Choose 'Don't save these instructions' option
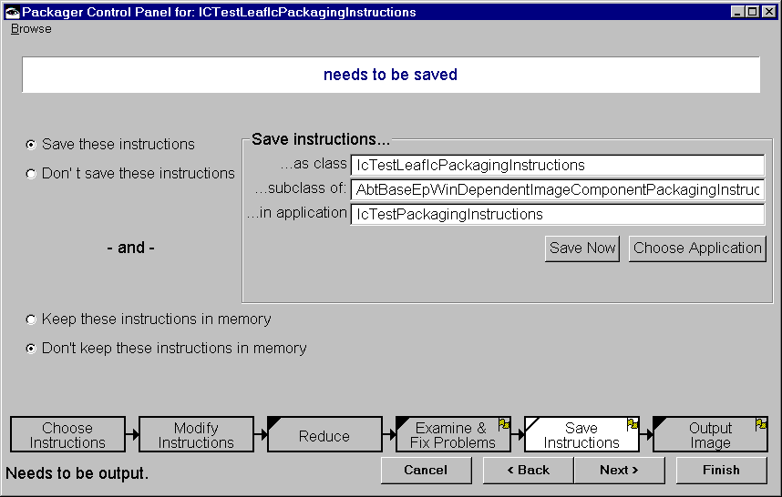 point(31,174)
